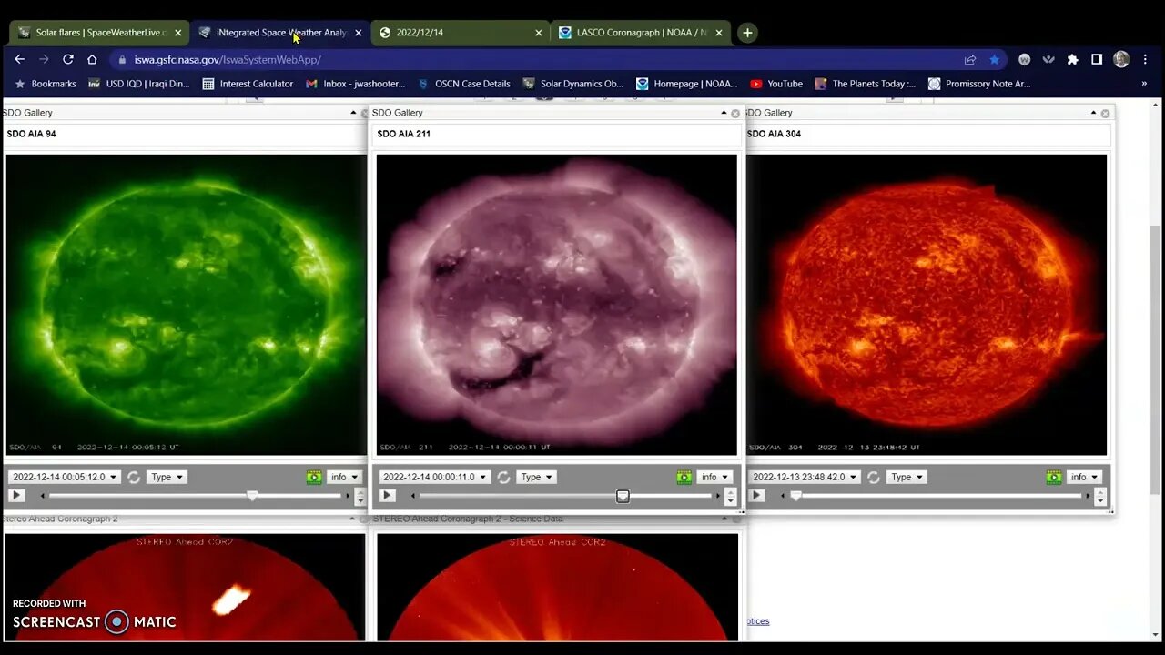The height and width of the screenshot is (655, 1165).
Task: Refresh the SDO AIA 211 image
Action: click(503, 477)
